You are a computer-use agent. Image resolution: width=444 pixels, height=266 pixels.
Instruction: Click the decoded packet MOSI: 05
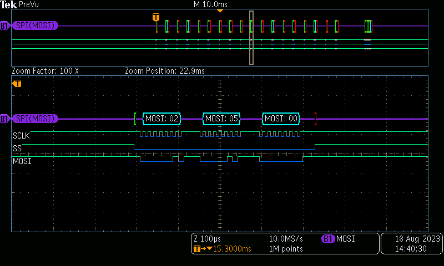pos(221,119)
